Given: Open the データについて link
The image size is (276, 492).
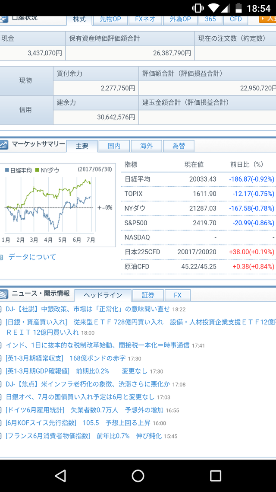Looking at the screenshot, I should click(32, 257).
